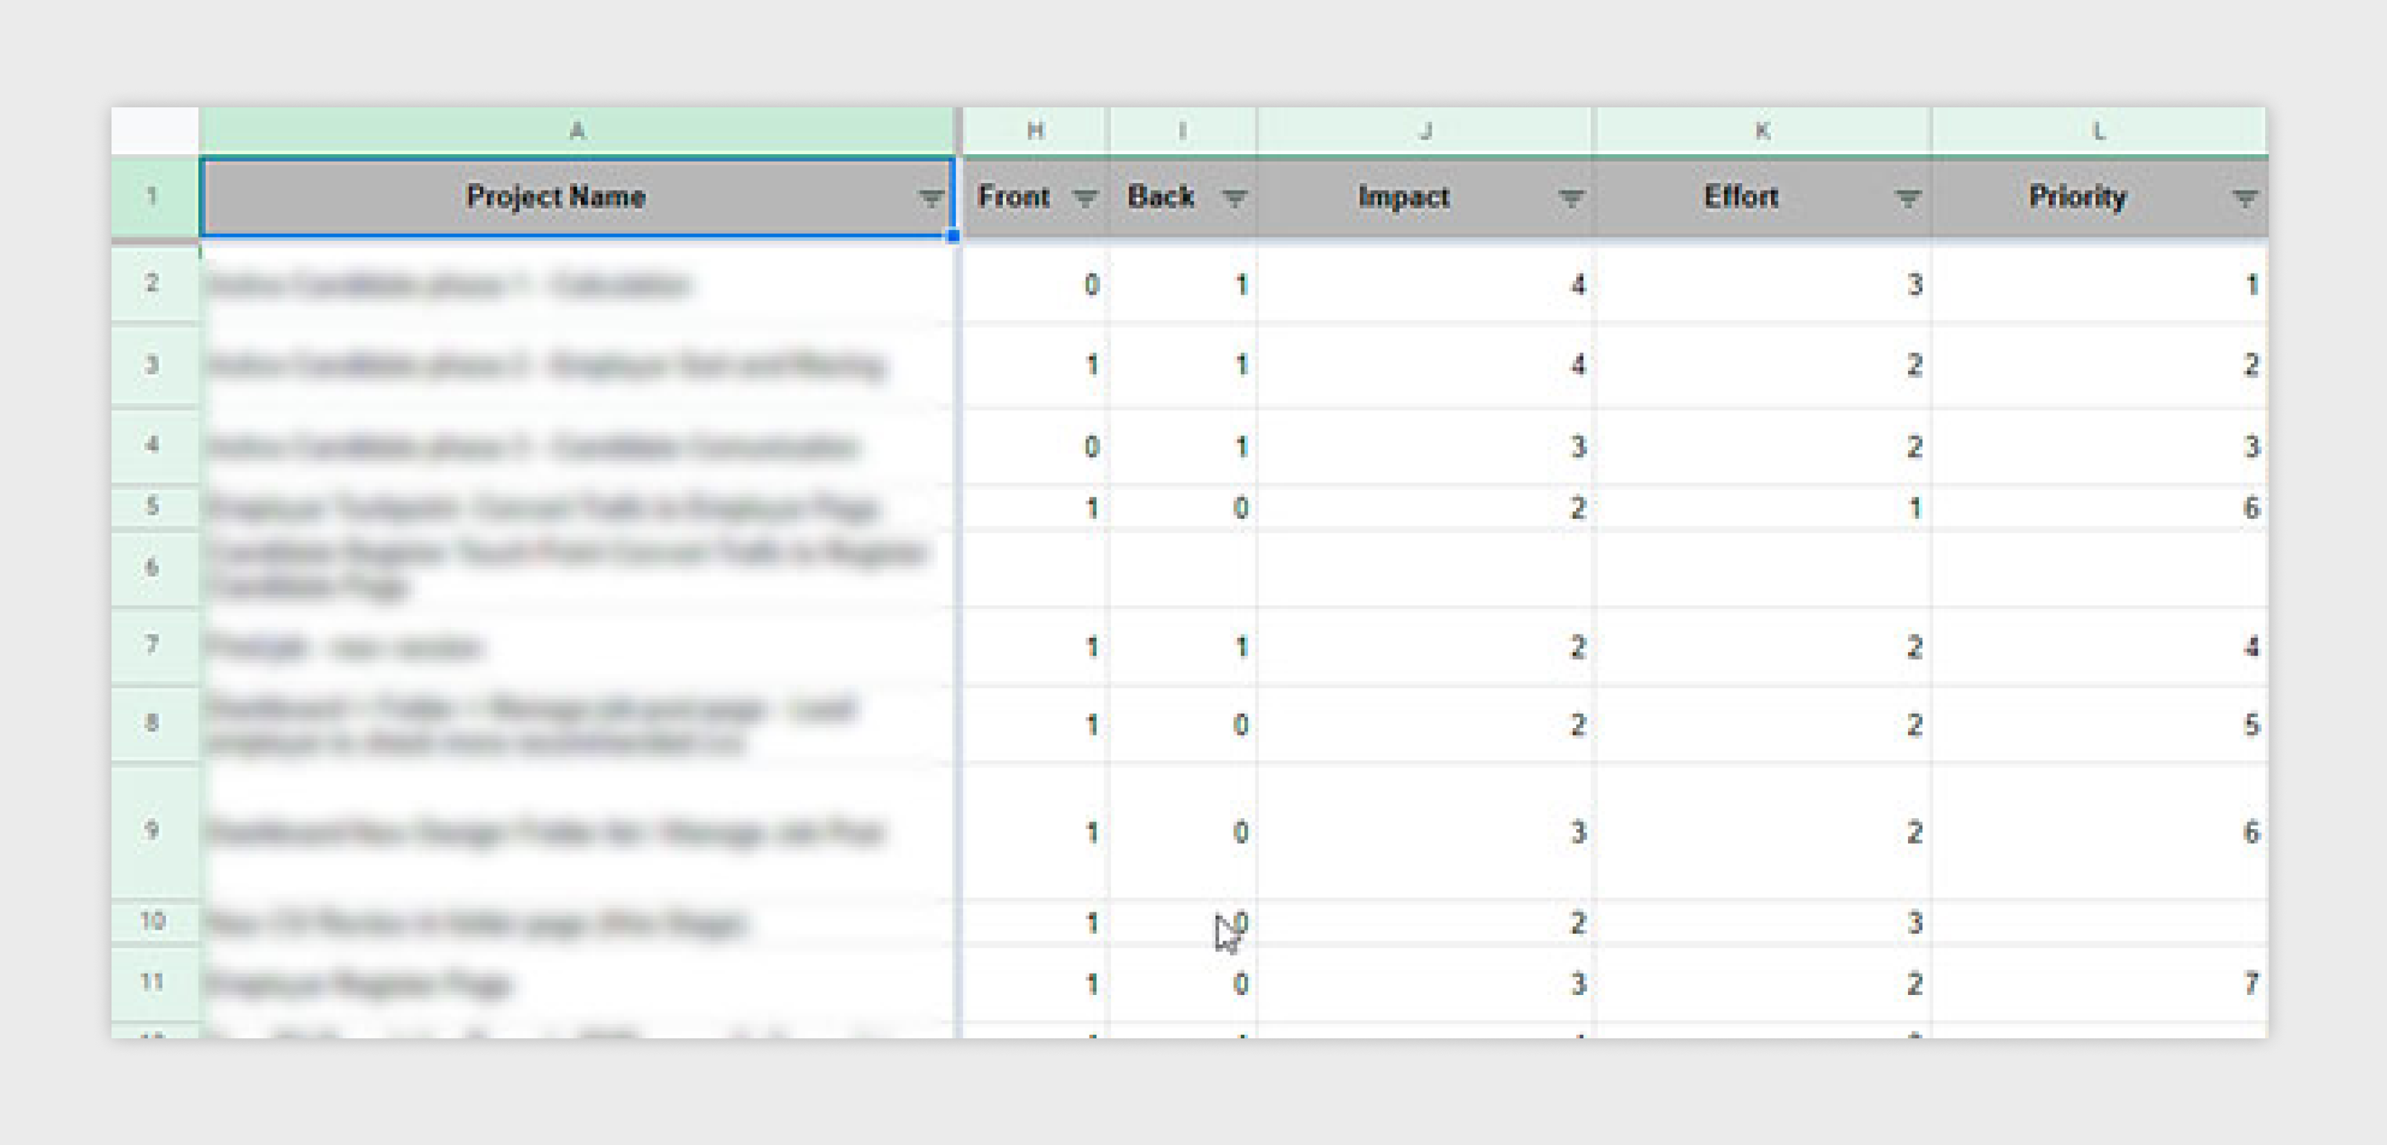Open the Project Name filter dropdown
2387x1145 pixels.
[929, 197]
